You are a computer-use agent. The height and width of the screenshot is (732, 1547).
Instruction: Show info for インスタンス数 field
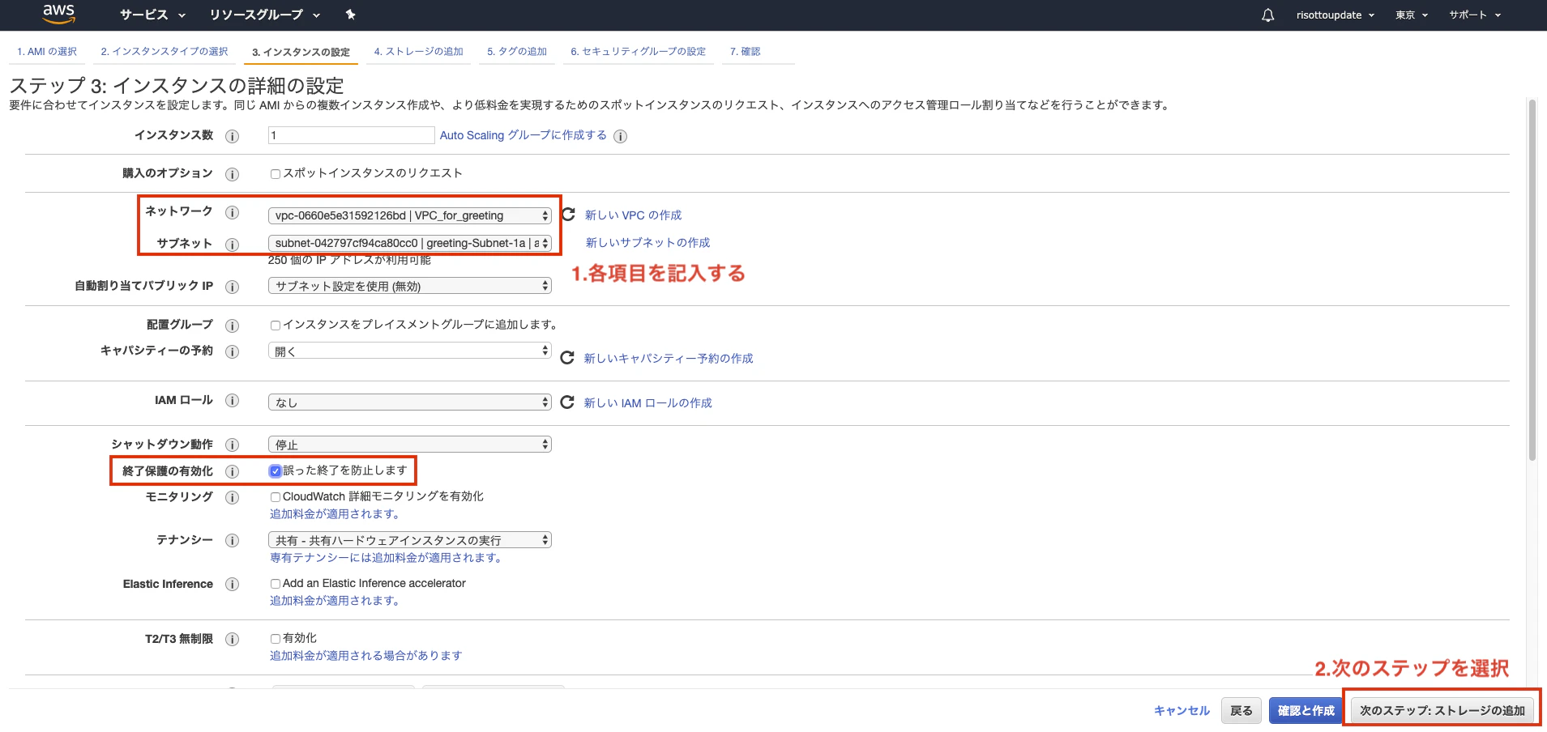232,136
